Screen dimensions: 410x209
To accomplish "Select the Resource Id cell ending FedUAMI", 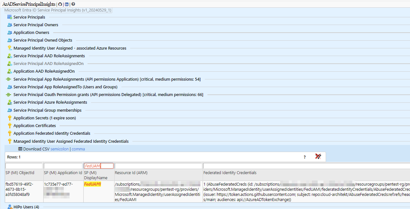I will (x=158, y=192).
